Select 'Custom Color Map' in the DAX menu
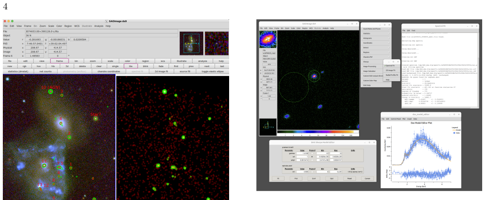Screen dimensions: 485x200 point(376,80)
